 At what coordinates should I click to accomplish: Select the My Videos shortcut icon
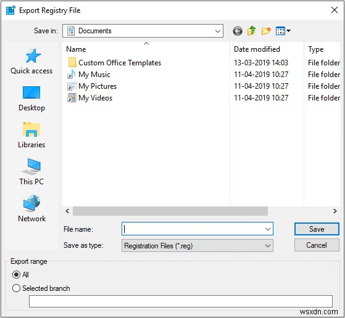(72, 98)
